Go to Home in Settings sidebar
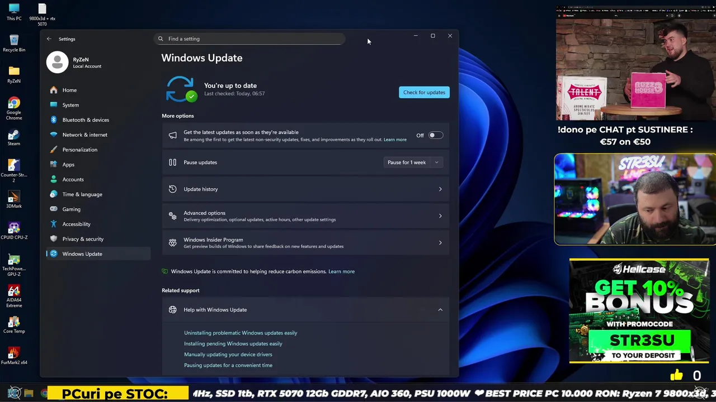This screenshot has width=716, height=402. 98,90
